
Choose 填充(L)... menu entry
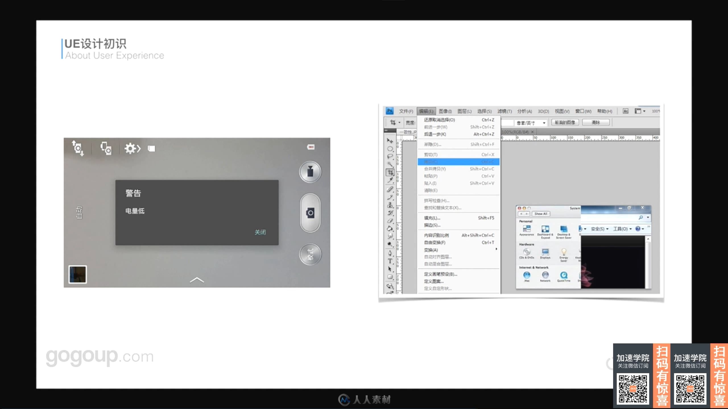click(x=458, y=218)
